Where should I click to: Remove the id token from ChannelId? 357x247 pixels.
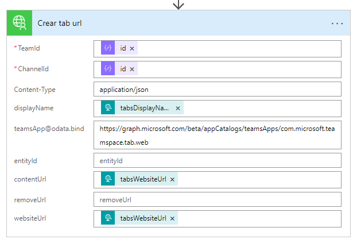point(132,70)
